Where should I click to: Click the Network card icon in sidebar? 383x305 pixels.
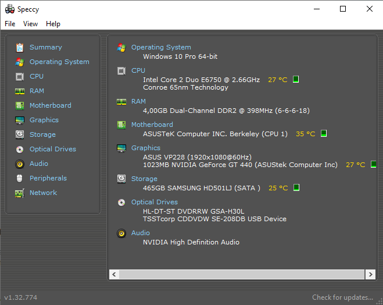point(20,193)
